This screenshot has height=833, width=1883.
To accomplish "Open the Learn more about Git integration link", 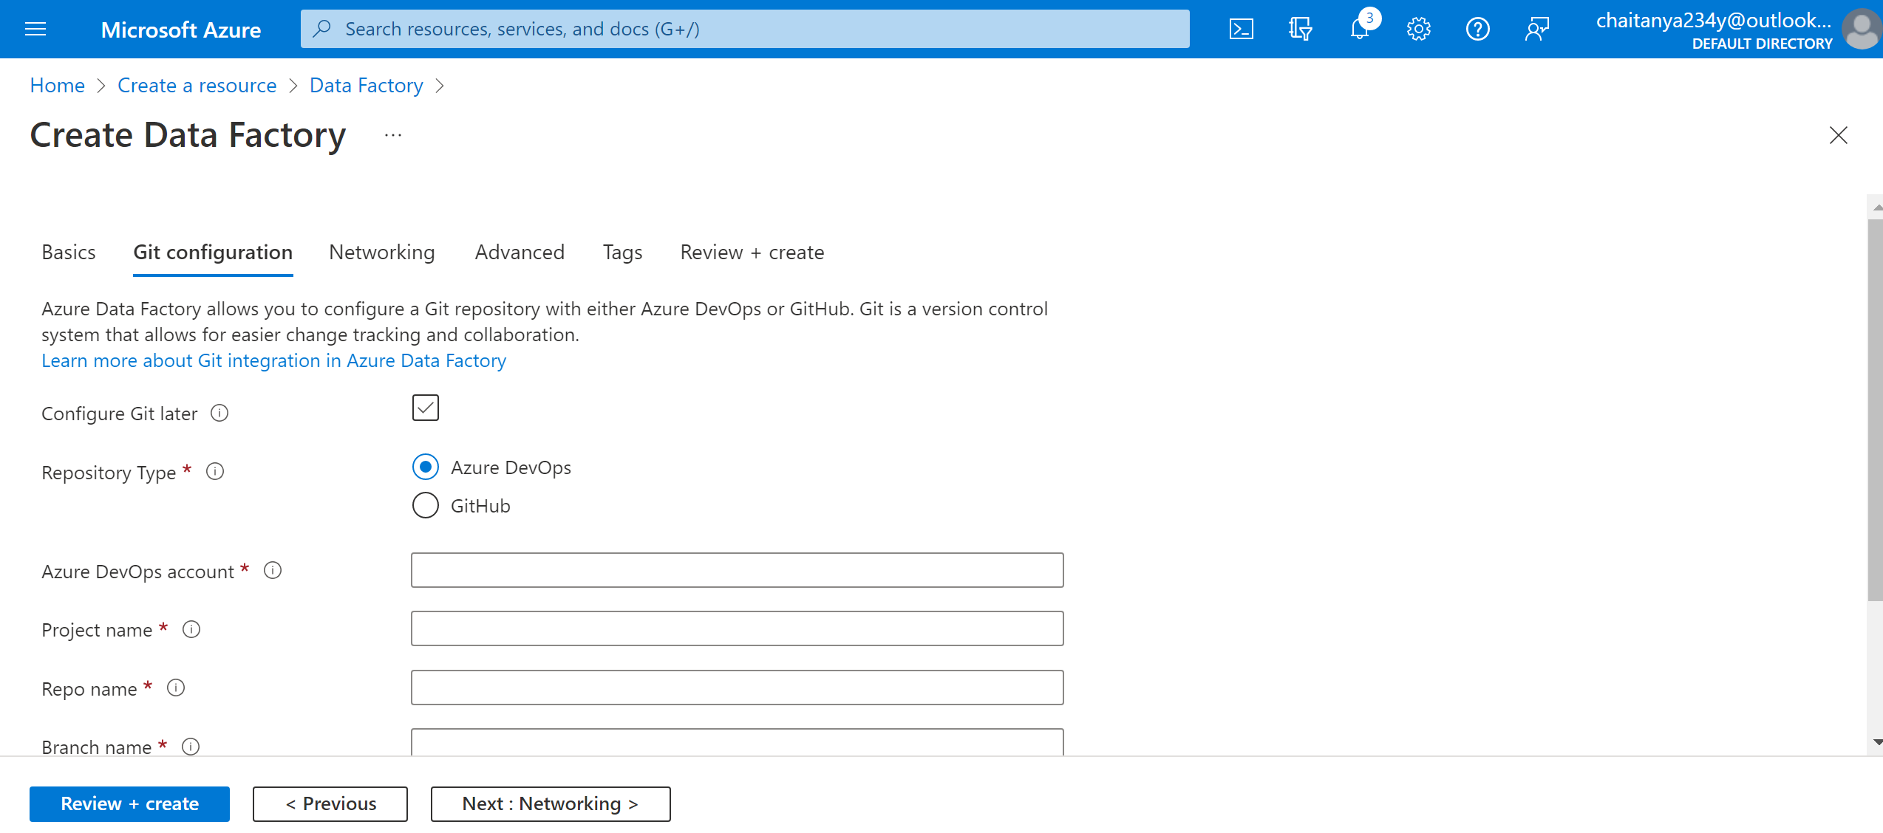I will point(274,360).
